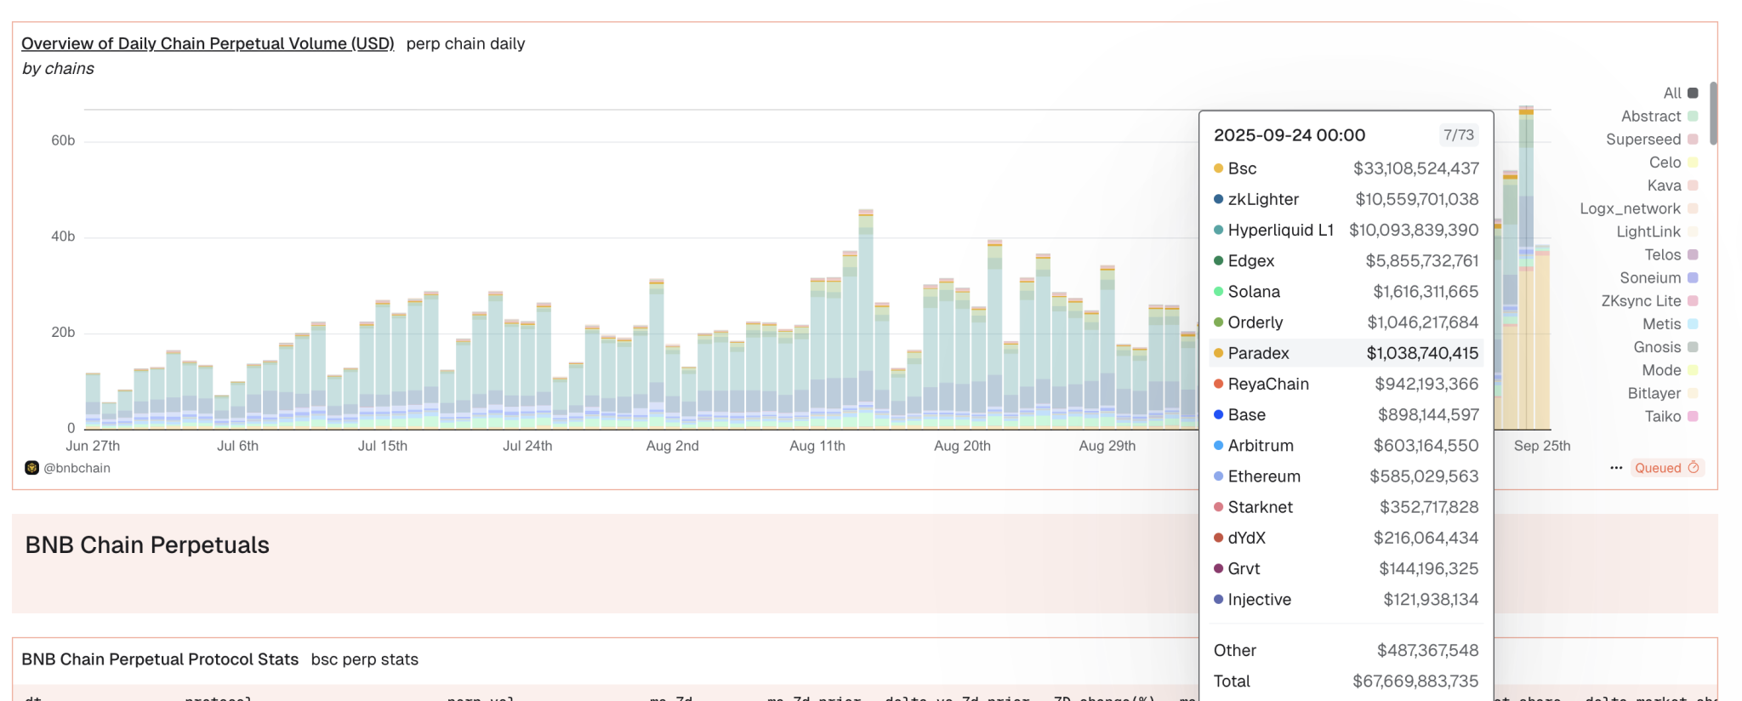Select the ZKsync Lite legend entry

pyautogui.click(x=1641, y=301)
